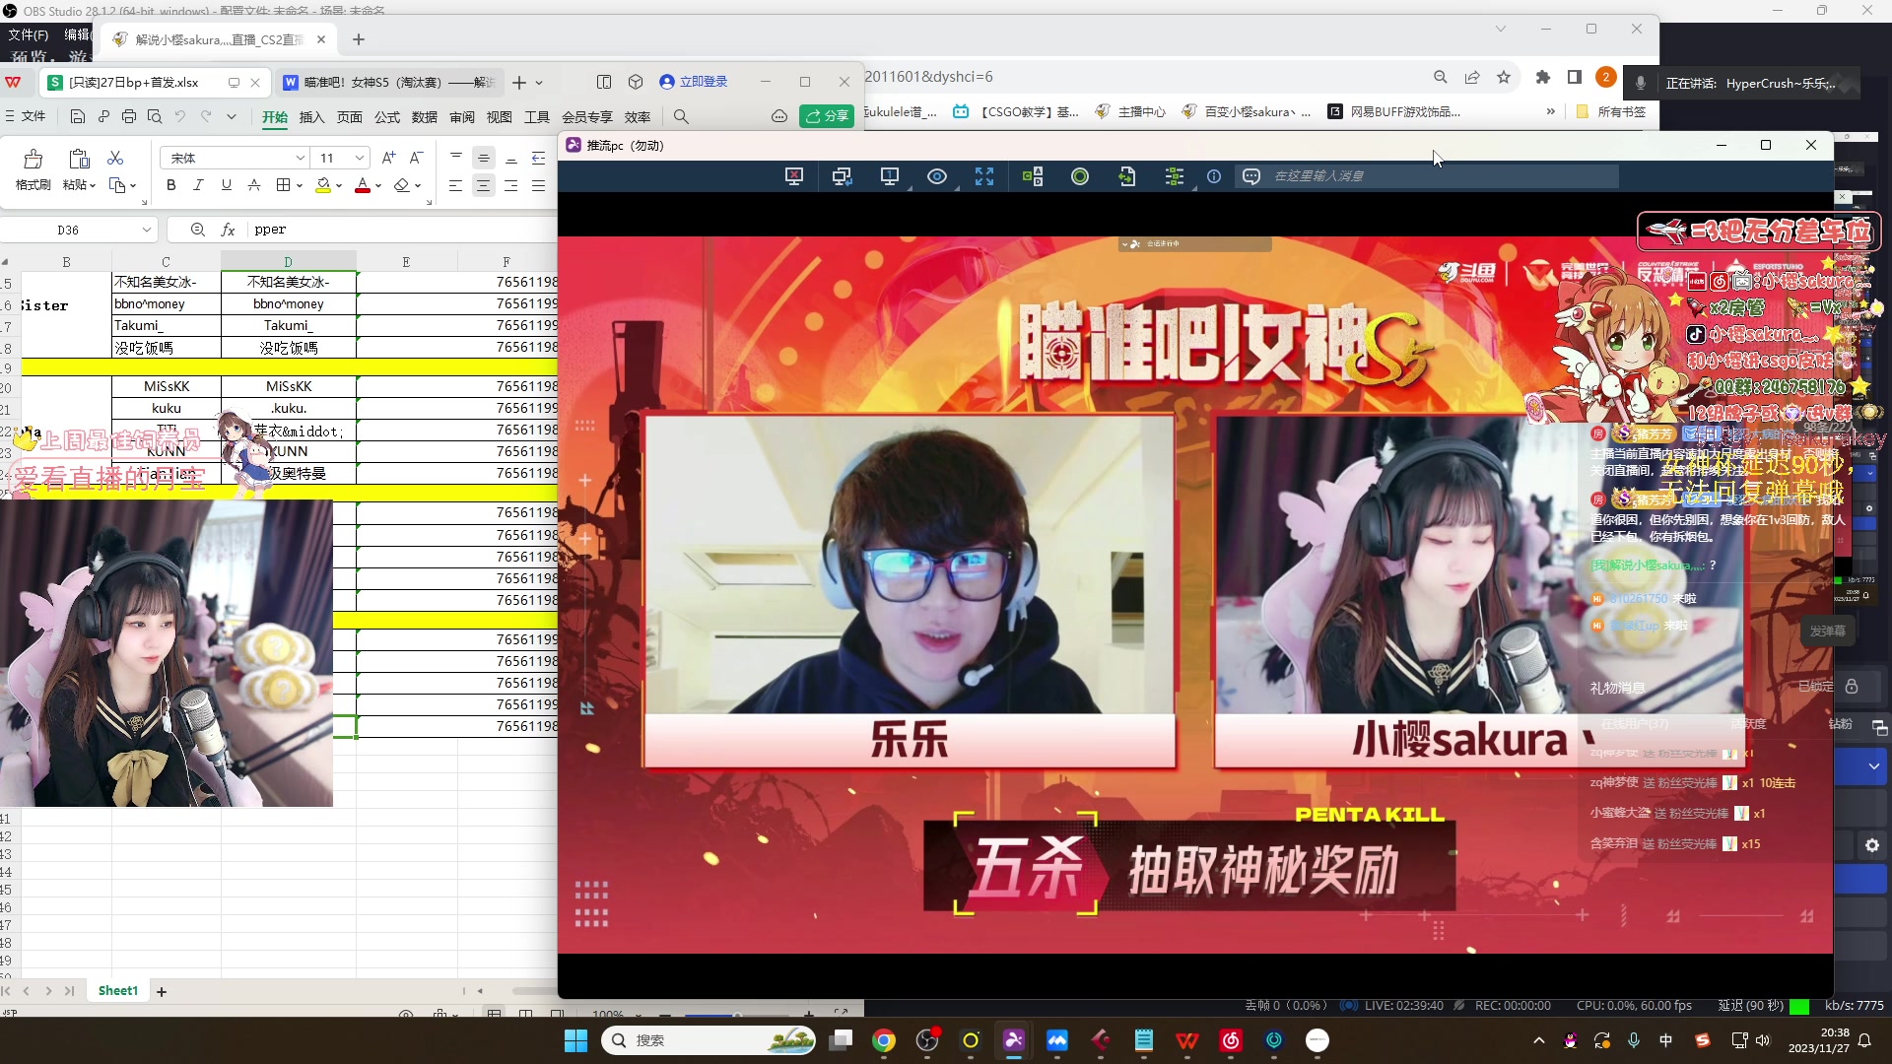Select the format painter (格式刷) tool
The image size is (1892, 1064).
[x=33, y=167]
